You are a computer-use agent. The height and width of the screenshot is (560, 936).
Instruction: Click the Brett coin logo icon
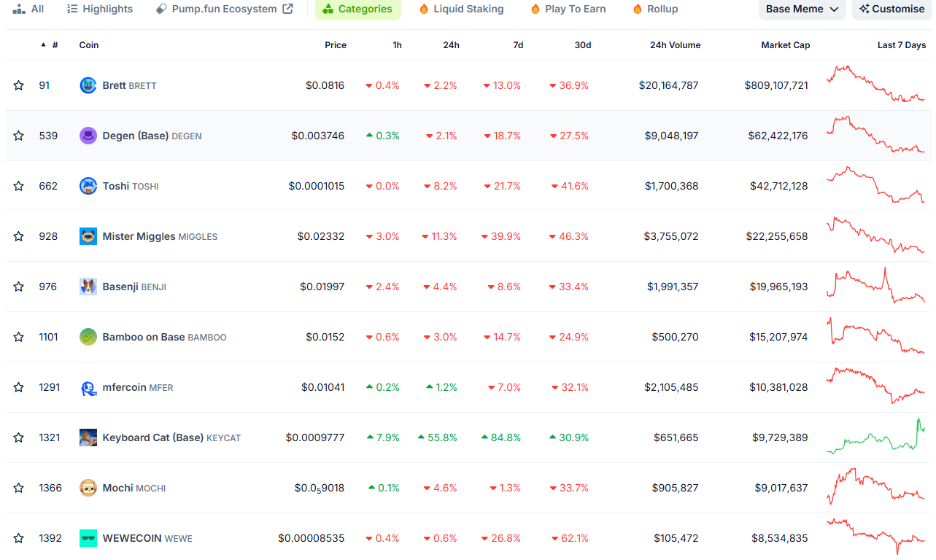(88, 85)
